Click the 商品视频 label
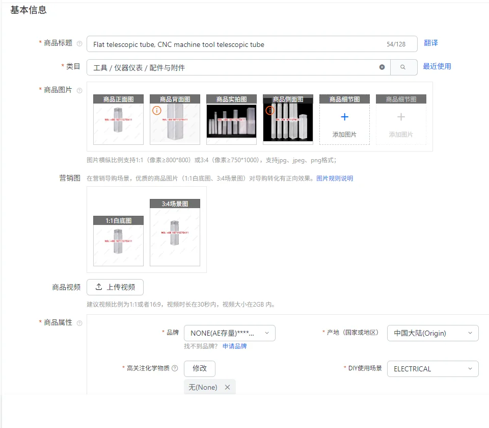The height and width of the screenshot is (428, 489). 66,287
